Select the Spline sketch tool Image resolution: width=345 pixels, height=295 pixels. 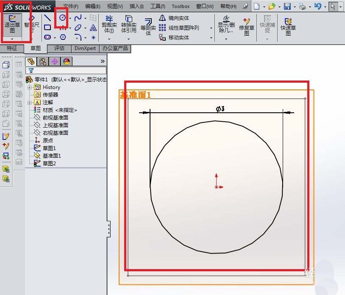tap(78, 18)
